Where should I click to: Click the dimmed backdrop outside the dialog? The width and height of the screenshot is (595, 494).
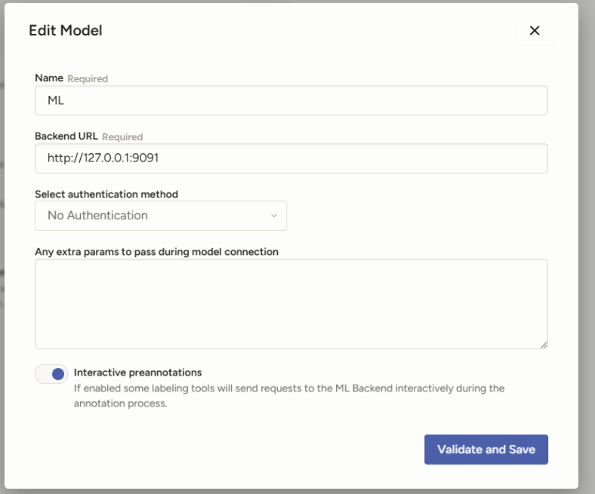point(587,247)
